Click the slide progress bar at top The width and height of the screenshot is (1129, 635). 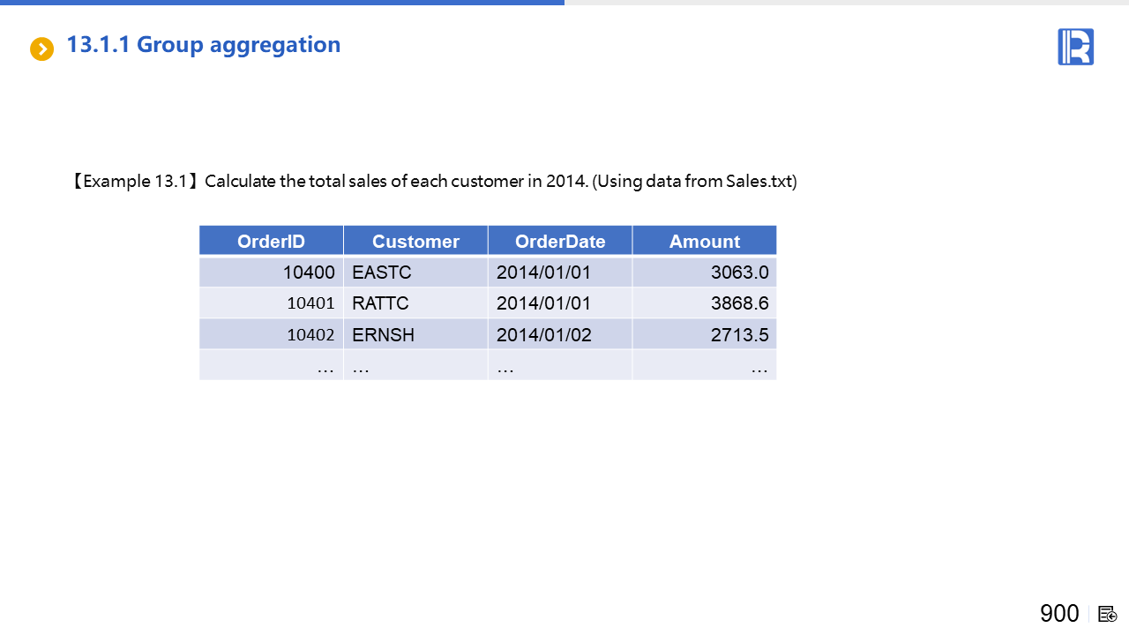pyautogui.click(x=282, y=3)
